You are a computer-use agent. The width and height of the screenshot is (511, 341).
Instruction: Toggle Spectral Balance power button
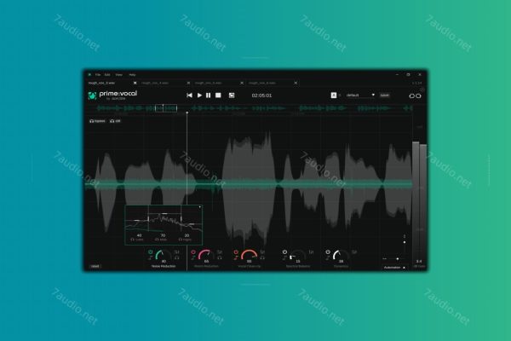pos(284,252)
